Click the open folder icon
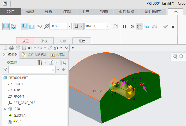This screenshot has width=186, height=126. (x=18, y=48)
